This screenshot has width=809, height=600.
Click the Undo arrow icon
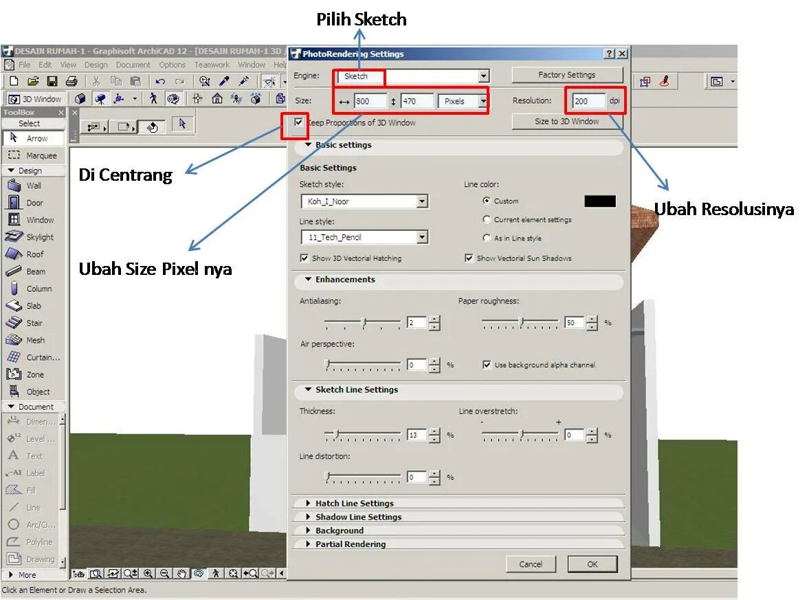pyautogui.click(x=160, y=81)
